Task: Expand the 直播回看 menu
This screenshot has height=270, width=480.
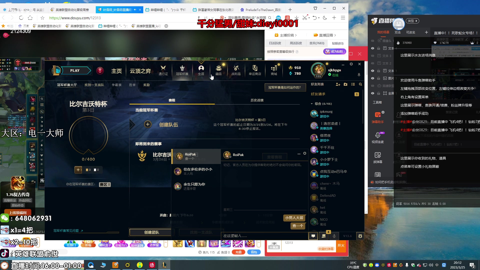Action: click(x=325, y=35)
